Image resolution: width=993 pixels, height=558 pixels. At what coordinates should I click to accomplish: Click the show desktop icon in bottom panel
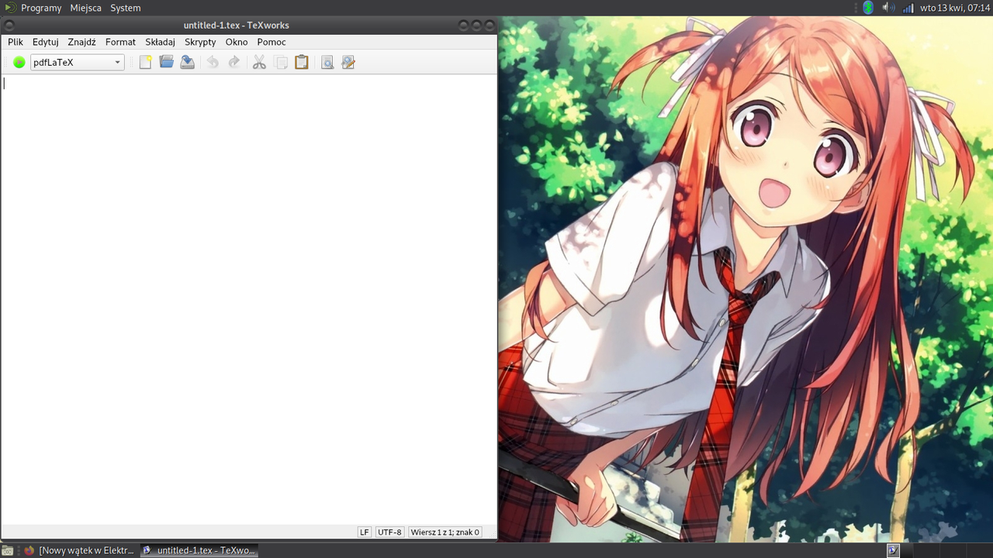click(x=8, y=550)
